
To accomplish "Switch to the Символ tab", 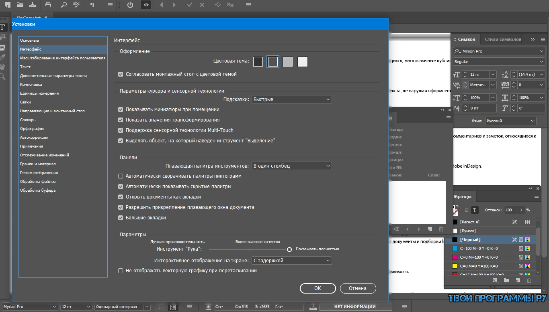I will (466, 39).
